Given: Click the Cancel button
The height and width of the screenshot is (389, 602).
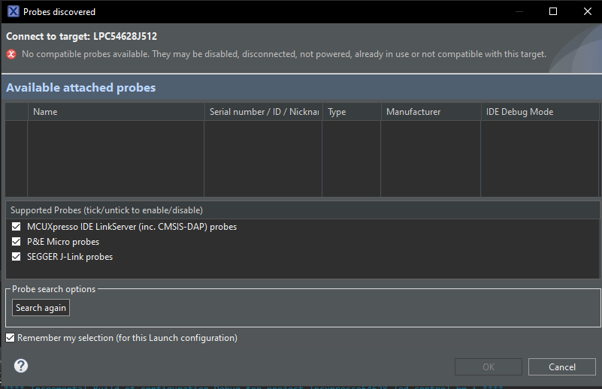Looking at the screenshot, I should coord(561,367).
